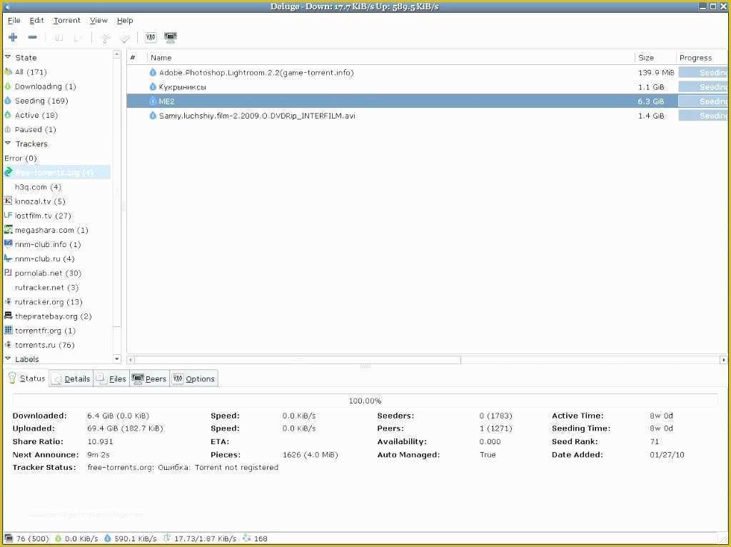Select the Кукрыниксы torrent row

click(427, 86)
